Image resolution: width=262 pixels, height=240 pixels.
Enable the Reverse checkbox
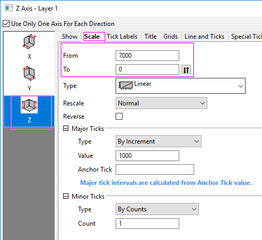119,117
